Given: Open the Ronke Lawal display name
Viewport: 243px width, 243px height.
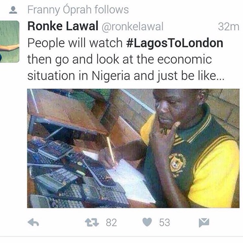Looking at the screenshot, I should coord(63,26).
